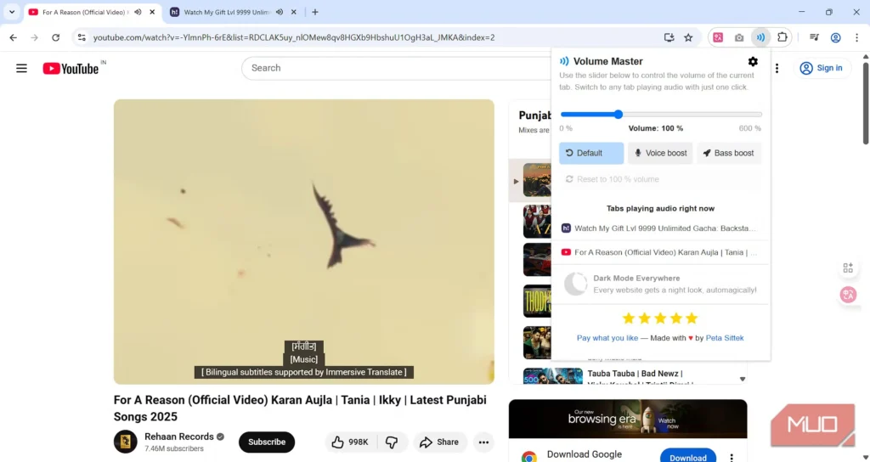870x462 pixels.
Task: Enable Voice boost mode
Action: coord(660,153)
